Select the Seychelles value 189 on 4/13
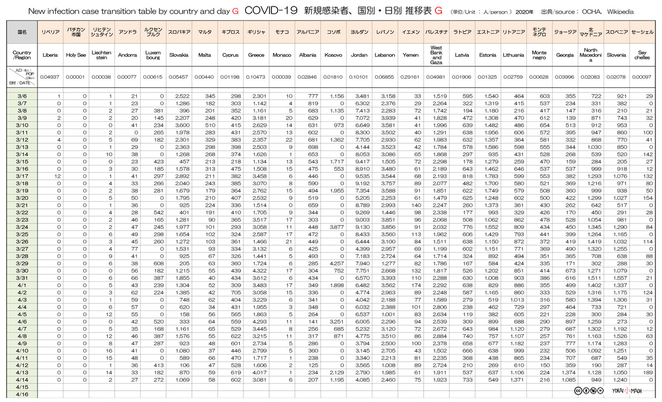This screenshot has width=662, height=402. click(648, 372)
